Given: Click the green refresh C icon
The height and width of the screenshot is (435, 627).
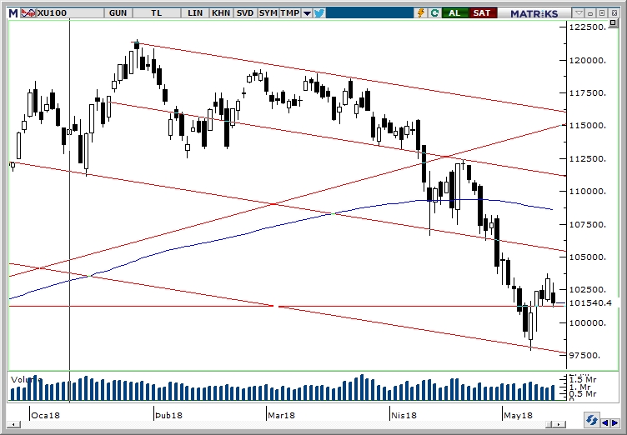Looking at the screenshot, I should [434, 12].
